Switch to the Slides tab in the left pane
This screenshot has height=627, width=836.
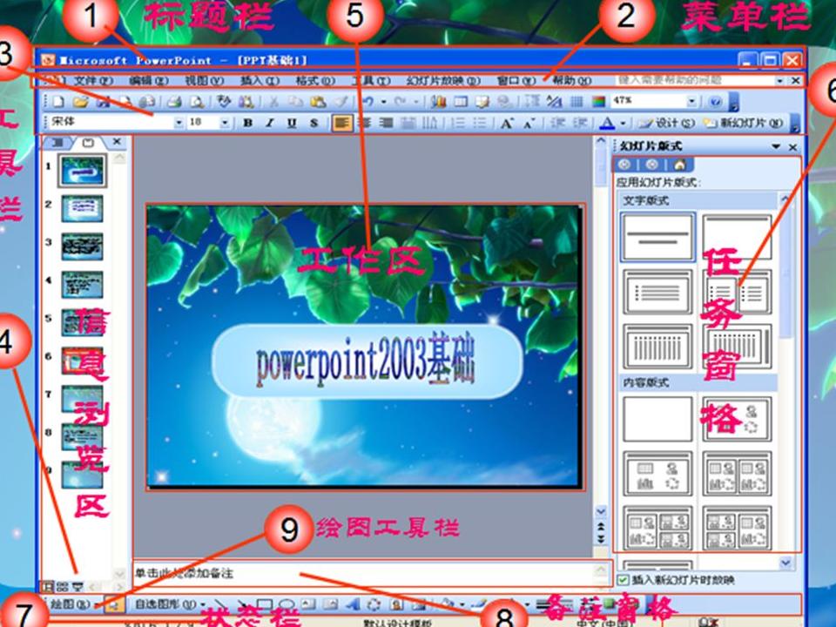tap(88, 142)
